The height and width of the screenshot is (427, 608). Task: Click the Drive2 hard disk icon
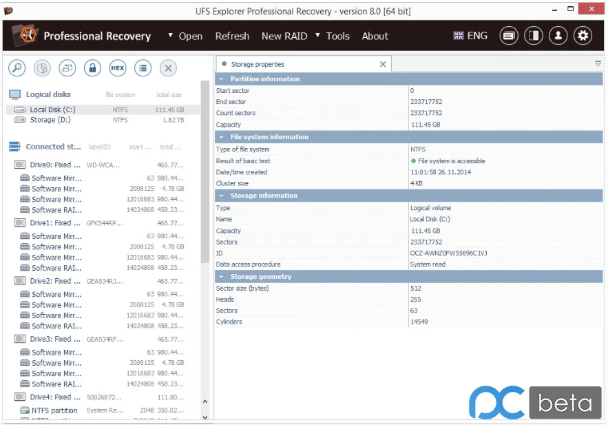click(x=20, y=281)
